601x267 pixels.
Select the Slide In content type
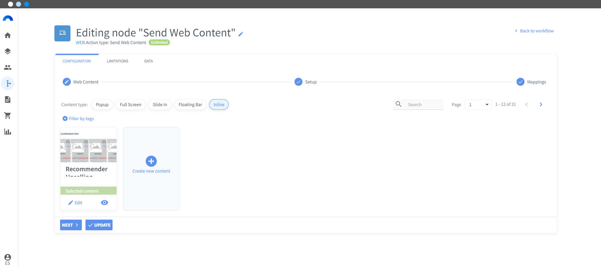[160, 104]
